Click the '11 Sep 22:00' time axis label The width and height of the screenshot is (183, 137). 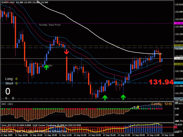pos(65,135)
